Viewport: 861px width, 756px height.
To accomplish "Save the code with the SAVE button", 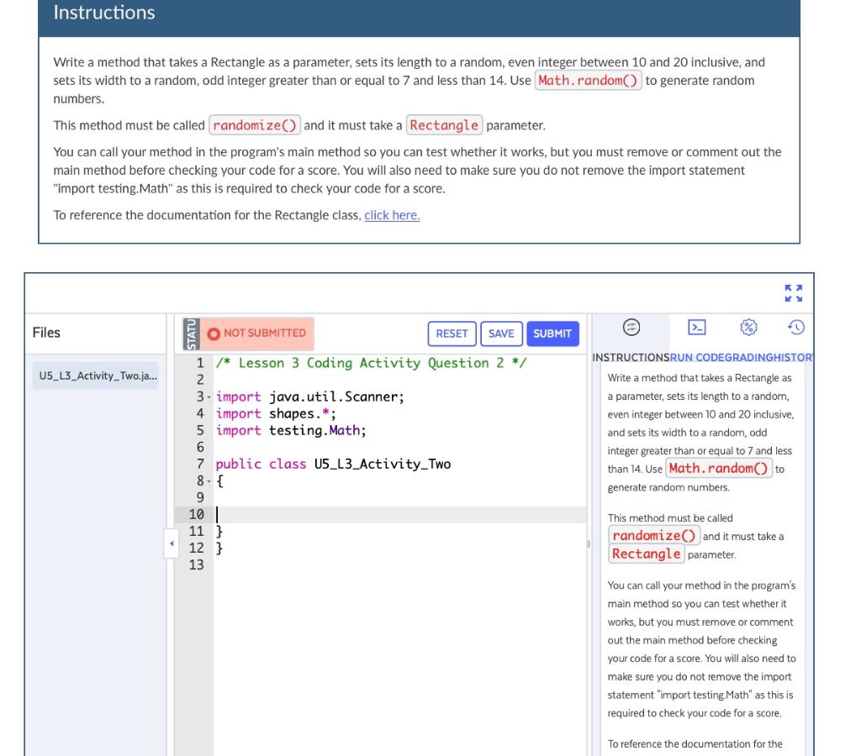I will pos(502,333).
